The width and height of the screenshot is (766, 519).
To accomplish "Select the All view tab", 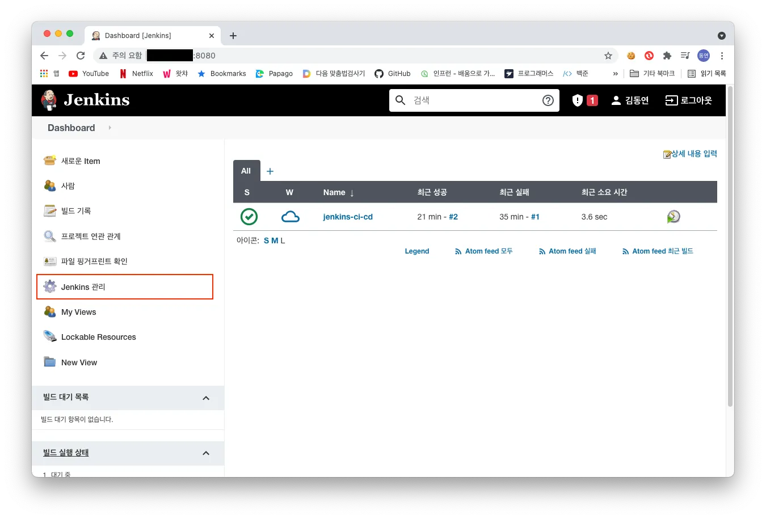I will 246,171.
